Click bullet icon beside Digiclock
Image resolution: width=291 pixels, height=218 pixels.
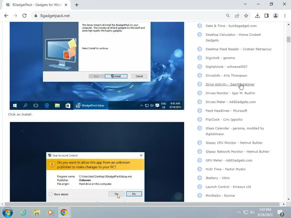click(x=199, y=58)
